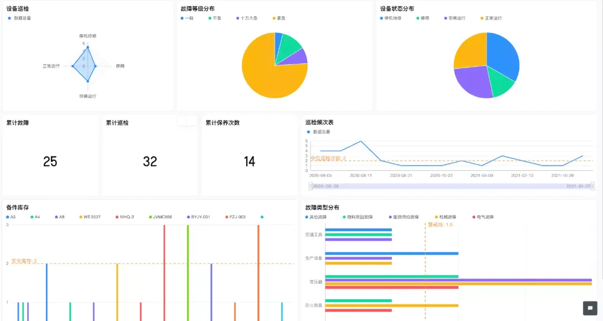
Task: Click the blue 停机待修 slice in 设备状态分布
Action: tap(503, 56)
